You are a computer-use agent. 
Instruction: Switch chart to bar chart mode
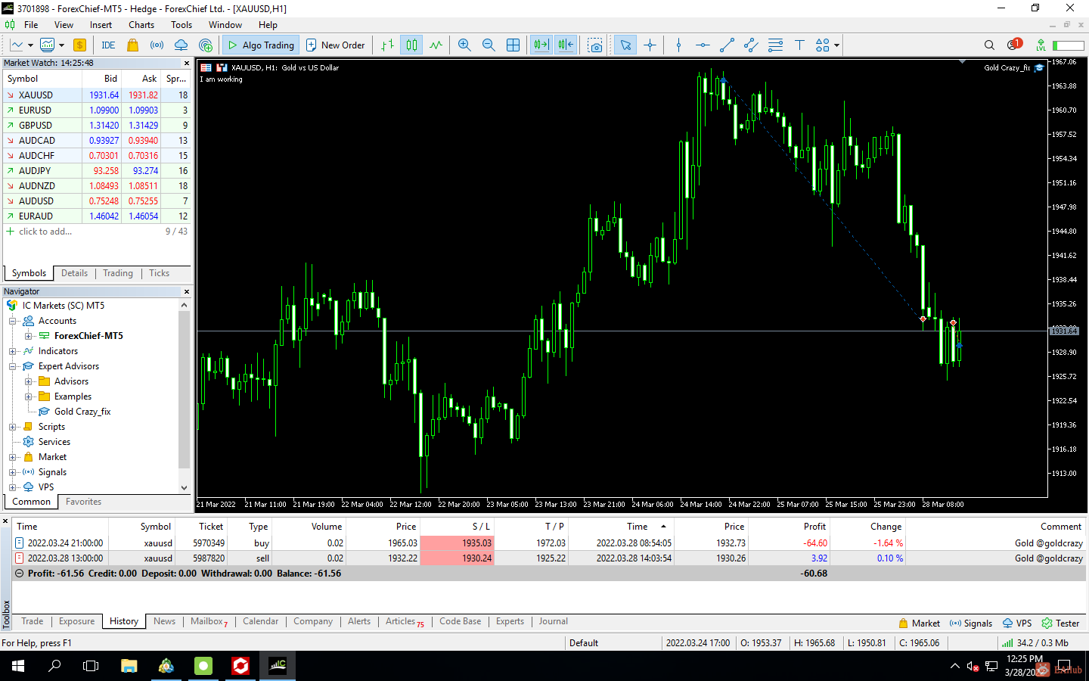coord(387,45)
